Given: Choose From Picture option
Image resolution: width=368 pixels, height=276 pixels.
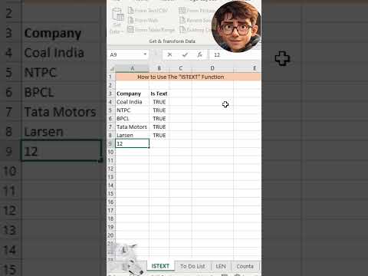Looking at the screenshot, I should 196,11.
